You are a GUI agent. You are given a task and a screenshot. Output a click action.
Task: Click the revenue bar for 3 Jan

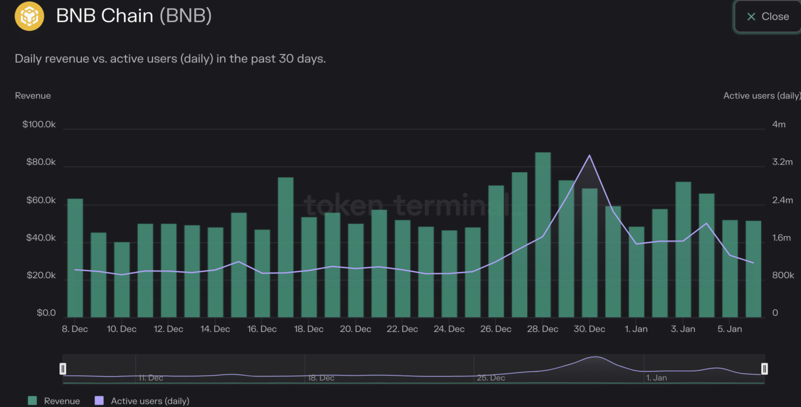683,249
